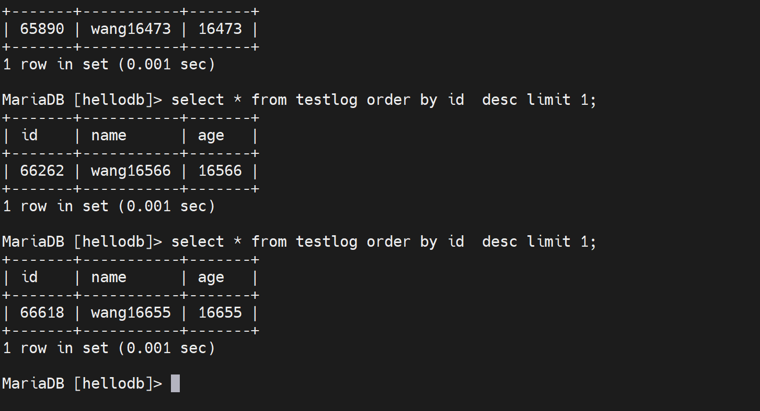Click the age column header above 16655
This screenshot has width=760, height=411.
211,277
